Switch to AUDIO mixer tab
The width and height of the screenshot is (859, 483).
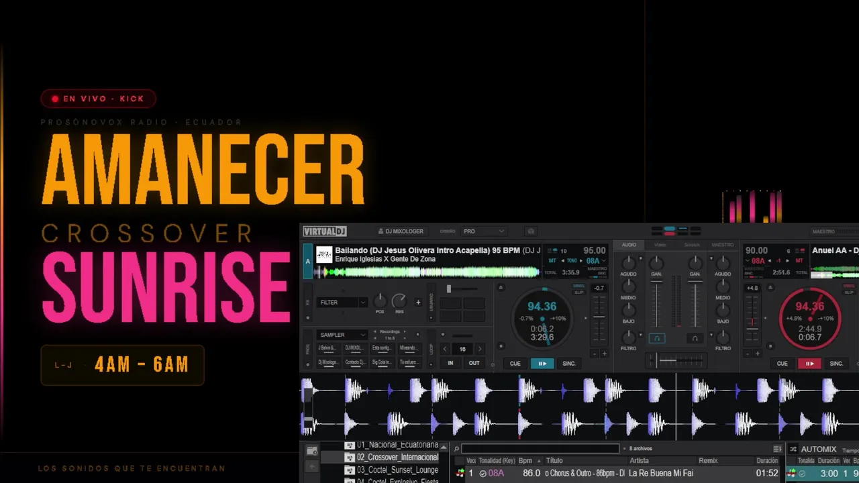629,245
